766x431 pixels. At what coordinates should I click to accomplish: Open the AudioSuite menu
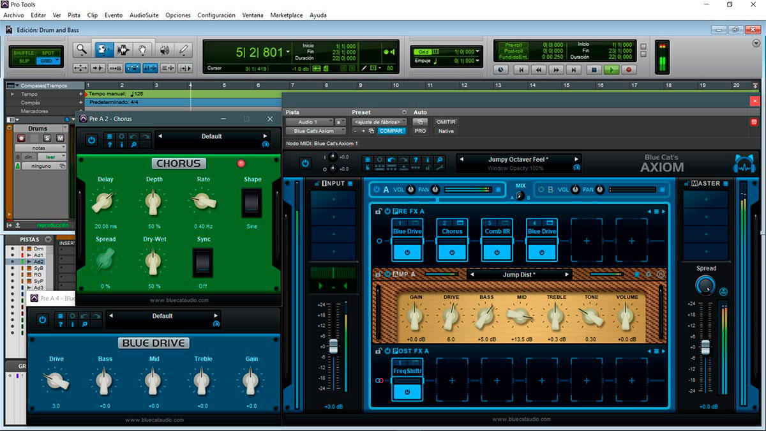coord(144,15)
